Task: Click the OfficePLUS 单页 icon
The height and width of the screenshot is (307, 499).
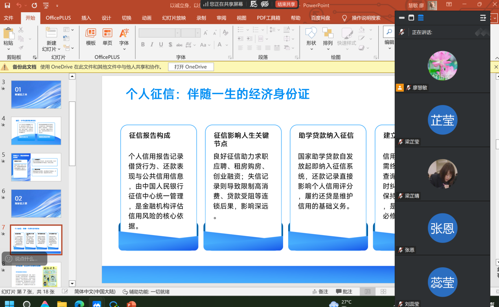Action: point(107,37)
